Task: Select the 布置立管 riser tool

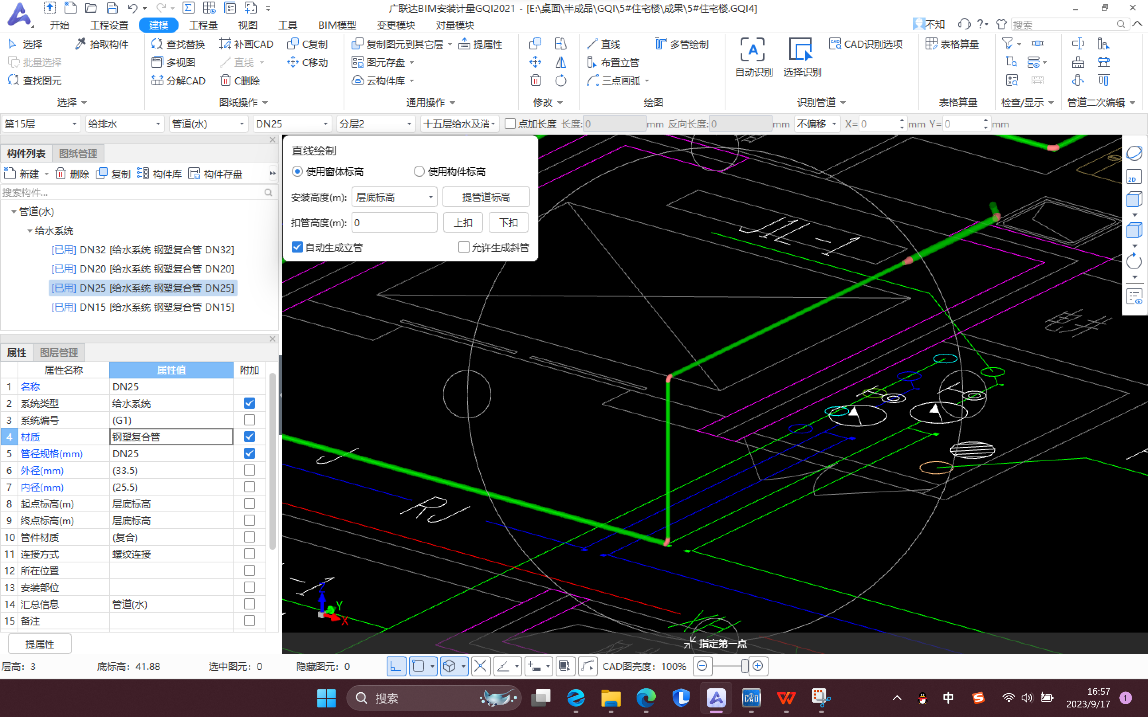Action: (x=613, y=62)
